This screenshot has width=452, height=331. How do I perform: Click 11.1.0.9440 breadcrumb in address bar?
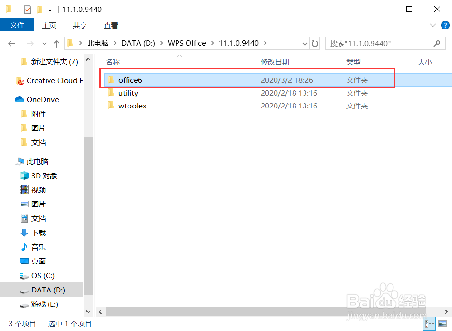(x=239, y=43)
